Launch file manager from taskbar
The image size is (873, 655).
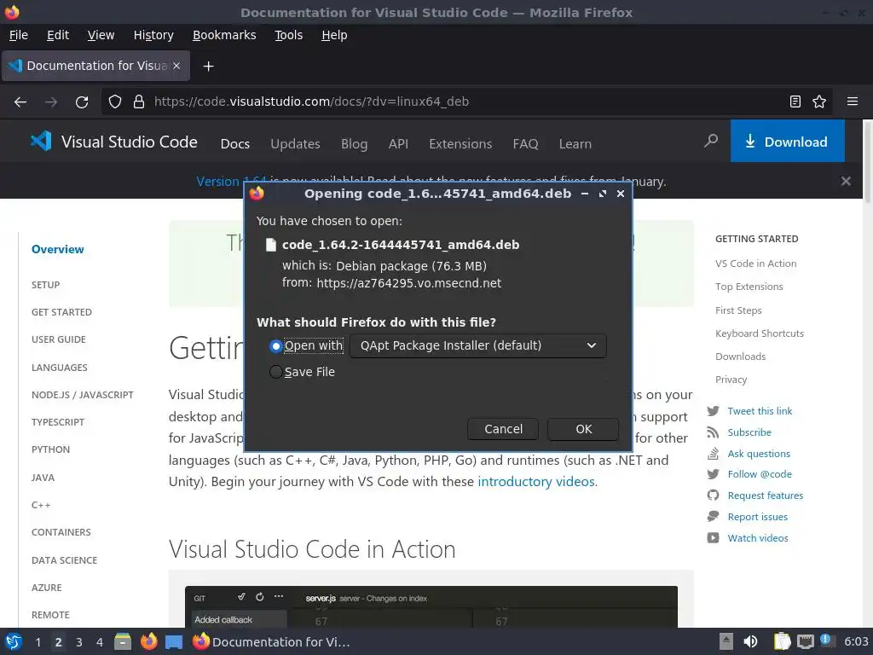(123, 641)
